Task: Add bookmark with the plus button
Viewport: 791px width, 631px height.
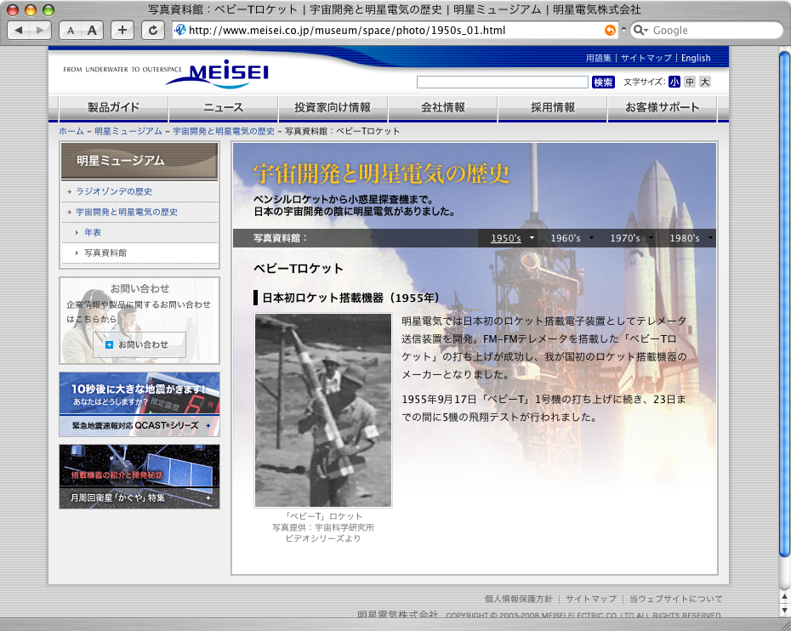Action: (122, 31)
